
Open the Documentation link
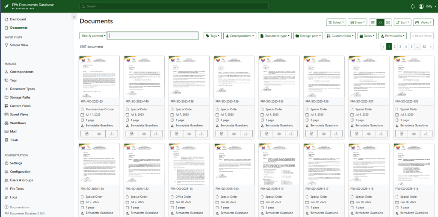click(19, 207)
